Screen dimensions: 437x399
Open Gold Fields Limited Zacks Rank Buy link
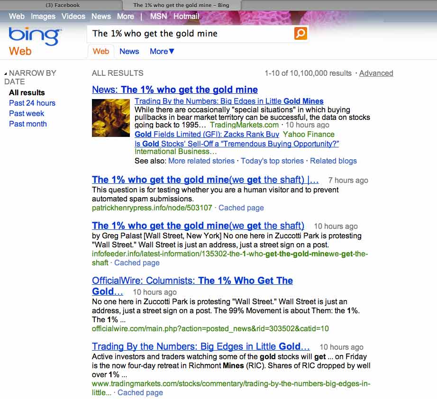(207, 134)
